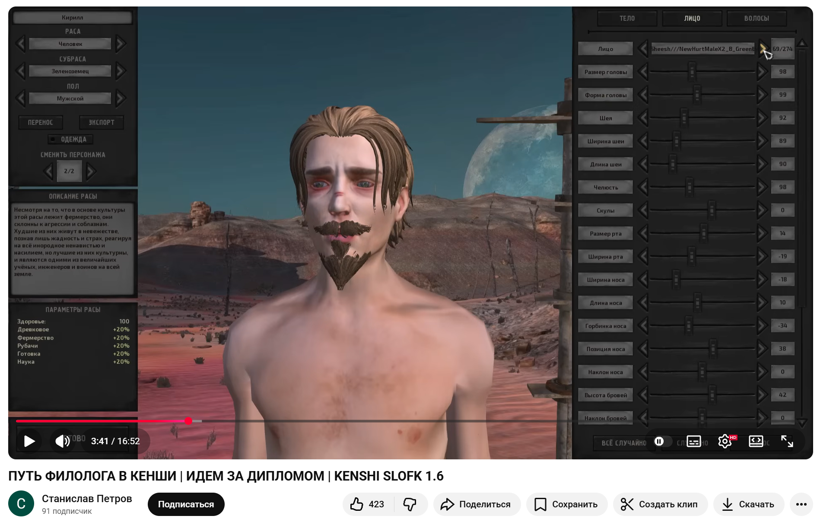This screenshot has height=519, width=817.
Task: Open the HD settings gear
Action: click(x=725, y=441)
